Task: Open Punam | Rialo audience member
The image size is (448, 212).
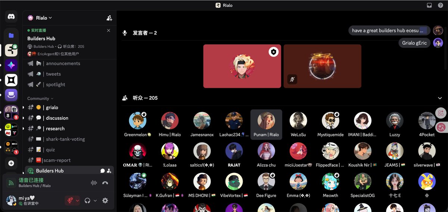Action: [266, 124]
